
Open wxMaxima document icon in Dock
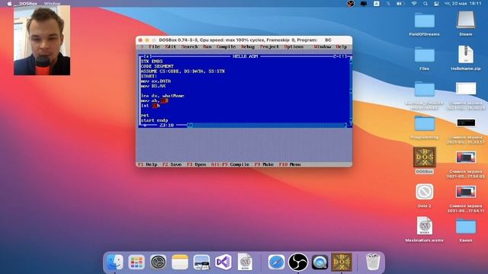[245, 262]
